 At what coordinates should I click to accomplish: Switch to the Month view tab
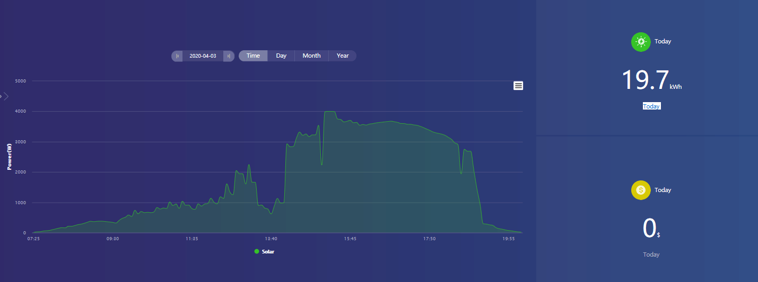tap(311, 56)
